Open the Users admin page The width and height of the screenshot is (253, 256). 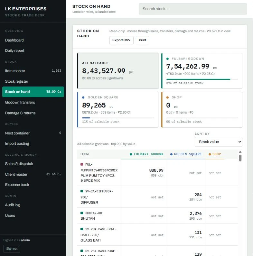[33, 215]
